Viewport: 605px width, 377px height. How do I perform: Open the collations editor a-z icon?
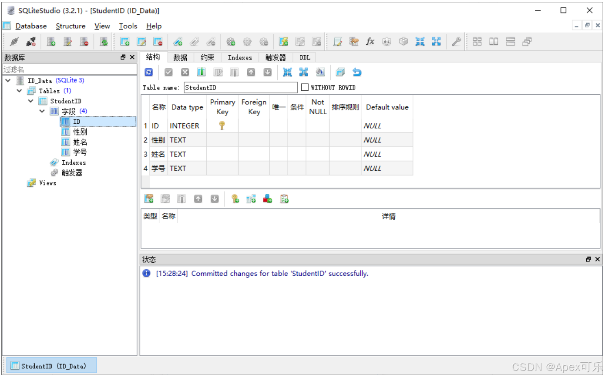[387, 42]
